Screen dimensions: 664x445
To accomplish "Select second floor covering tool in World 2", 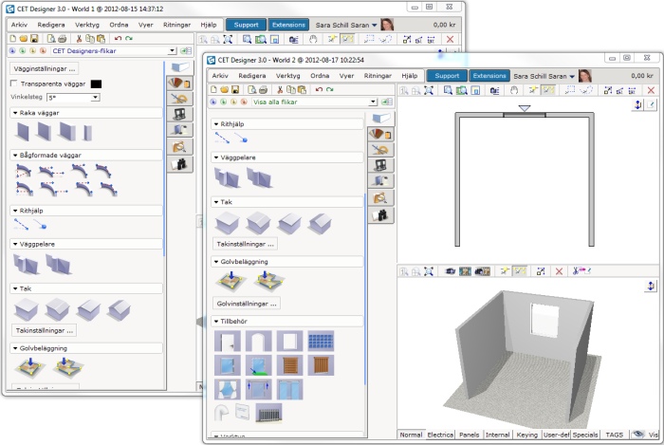I will click(268, 281).
